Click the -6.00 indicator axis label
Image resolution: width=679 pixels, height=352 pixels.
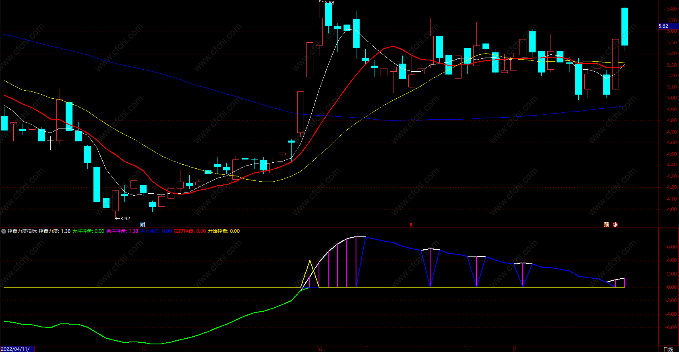(671, 327)
